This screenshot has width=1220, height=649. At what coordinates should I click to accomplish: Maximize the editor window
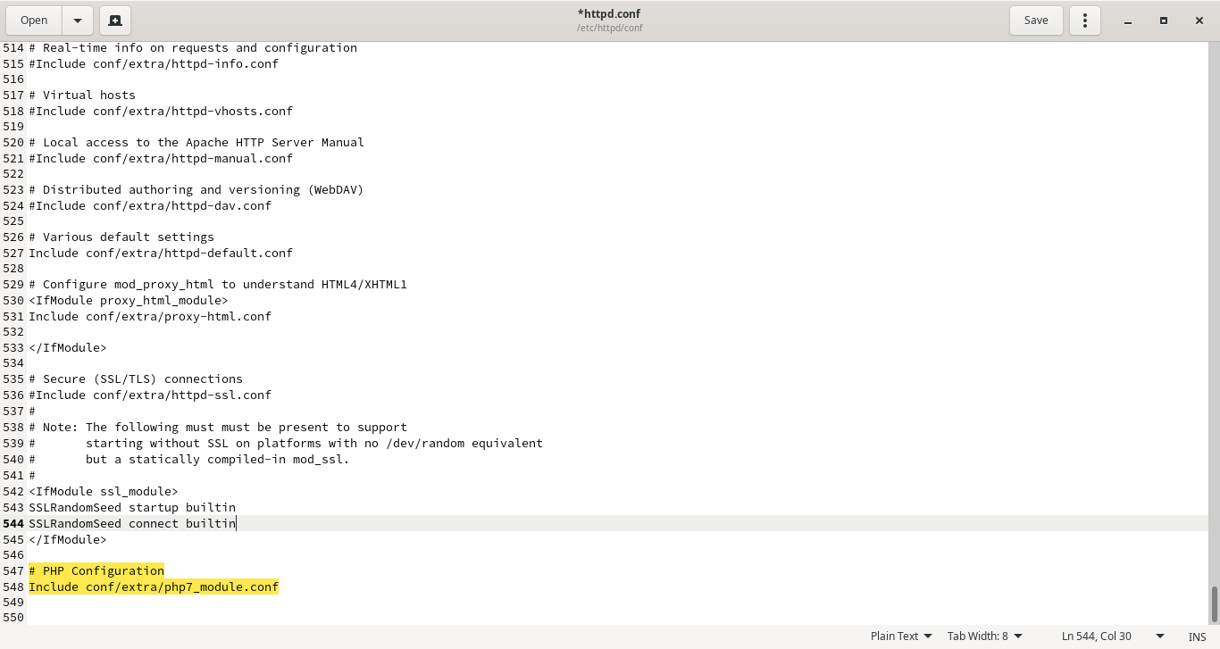coord(1164,21)
